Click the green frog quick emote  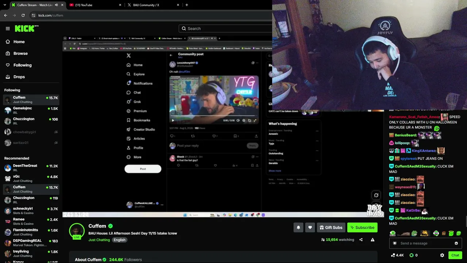[414, 233]
